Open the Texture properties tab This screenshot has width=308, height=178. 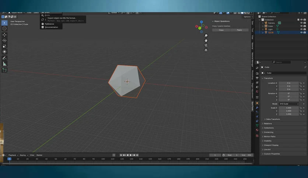click(257, 136)
